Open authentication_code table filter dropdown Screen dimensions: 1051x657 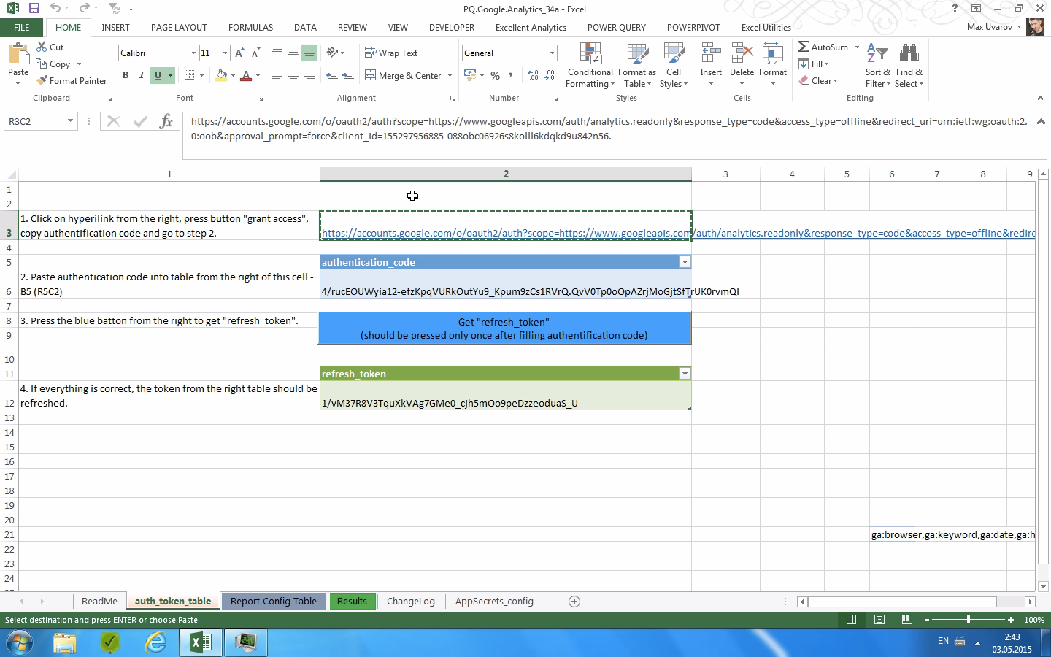(684, 262)
